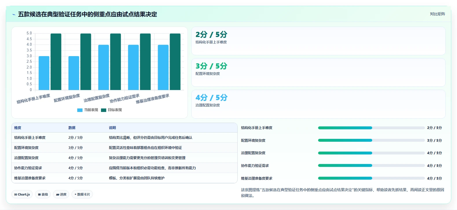Screen dimensions: 457x210
Task: Click the green bar for 维基治理准备度要求
Action: click(175, 62)
